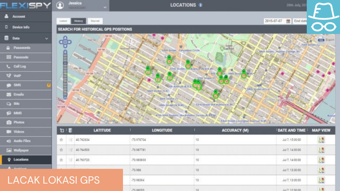Screen dimensions: 340x191
Task: Open map view for Jul 7, 14:30:00
Action: click(x=321, y=150)
